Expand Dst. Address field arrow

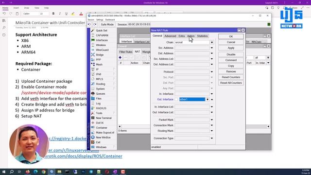(x=212, y=53)
